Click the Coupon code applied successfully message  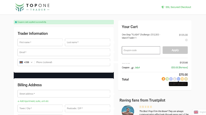click(x=32, y=22)
